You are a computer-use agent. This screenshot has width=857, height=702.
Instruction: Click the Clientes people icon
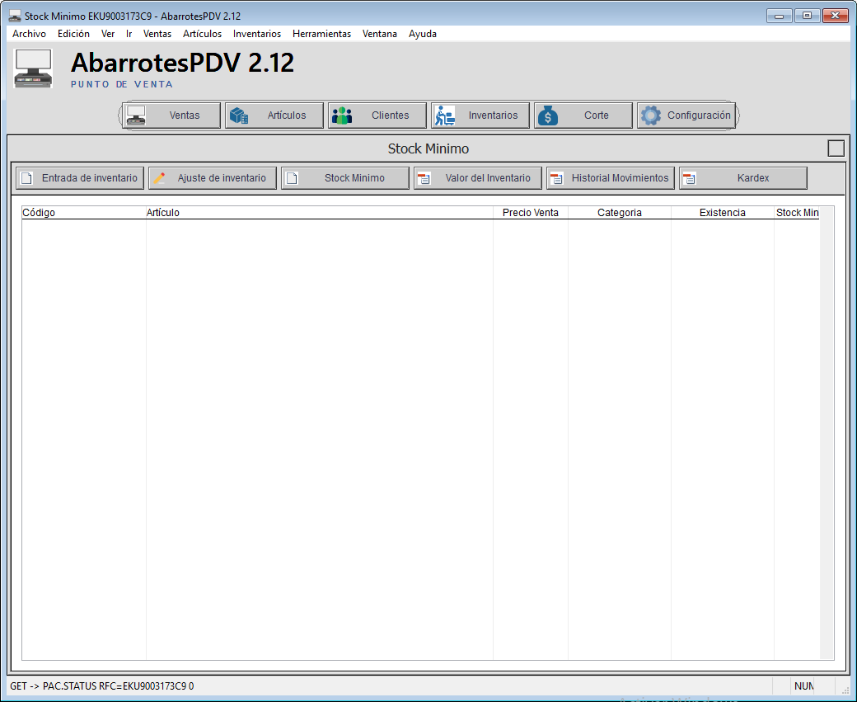tap(342, 115)
